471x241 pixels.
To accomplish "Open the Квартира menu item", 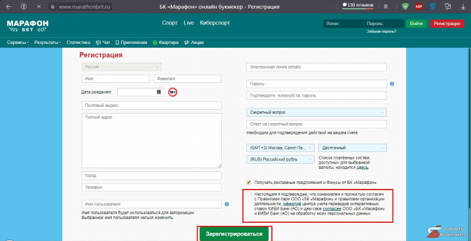I will [x=166, y=43].
